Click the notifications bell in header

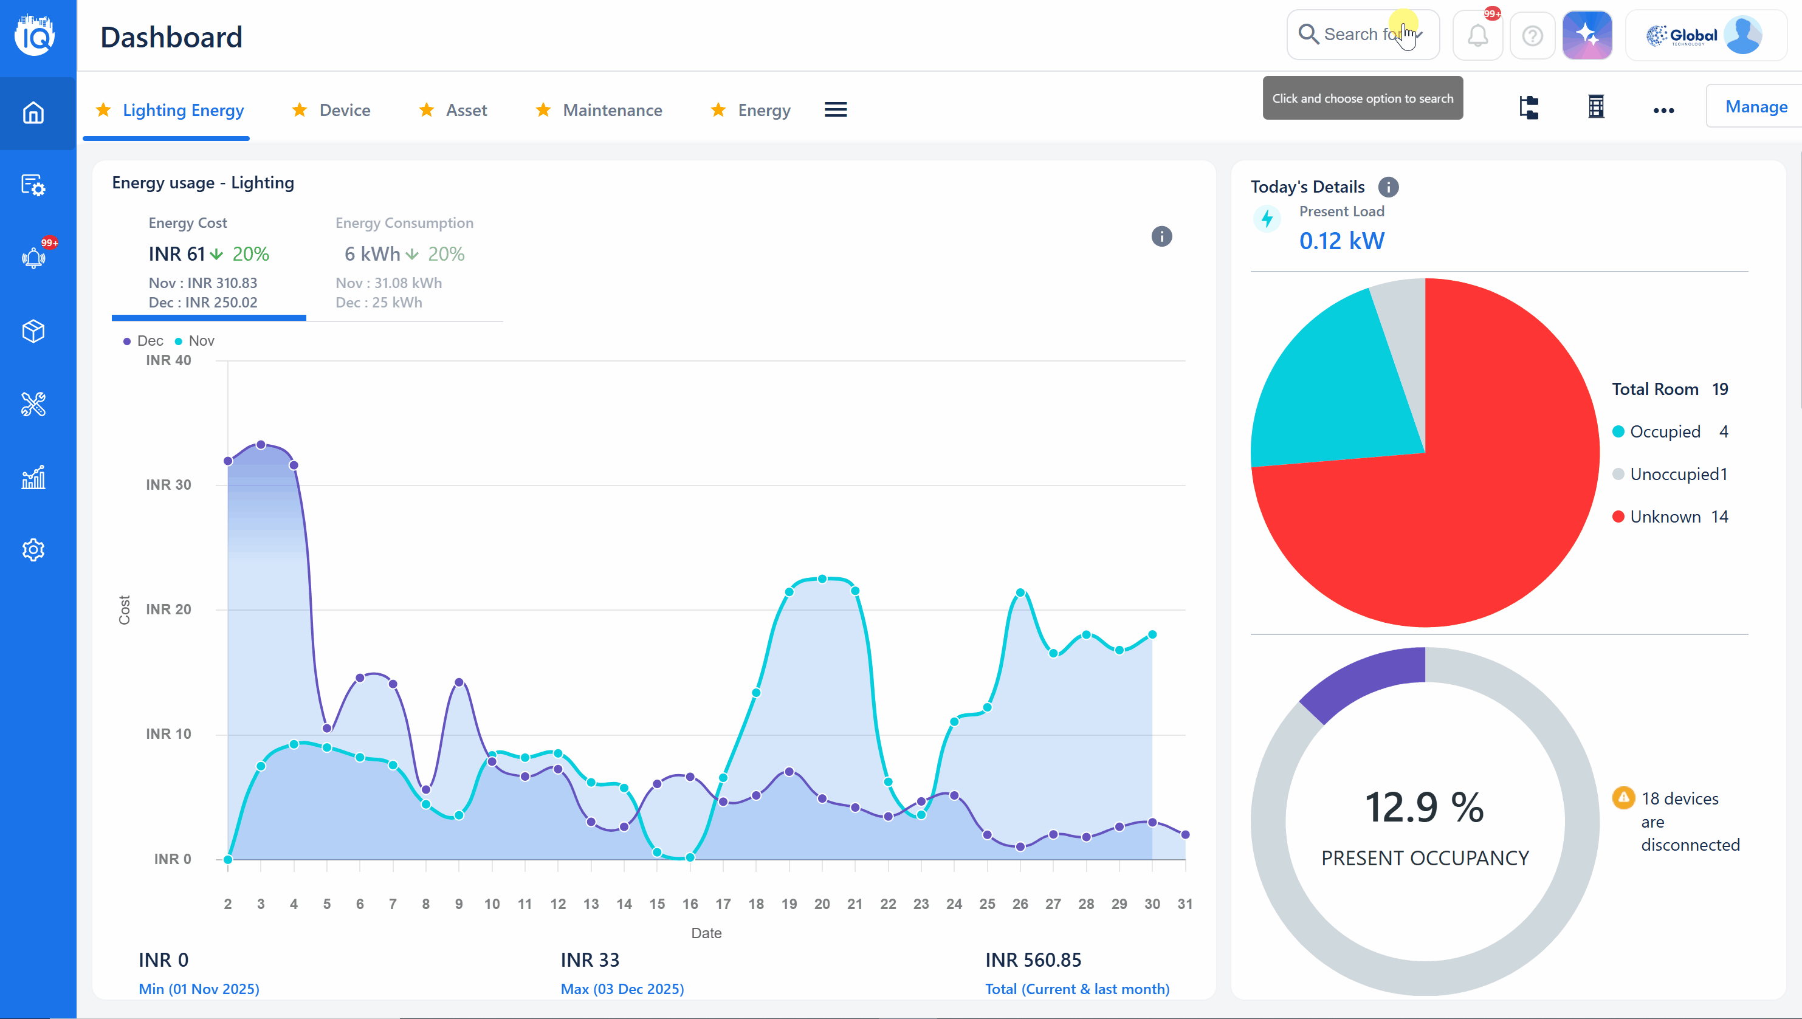tap(1477, 35)
